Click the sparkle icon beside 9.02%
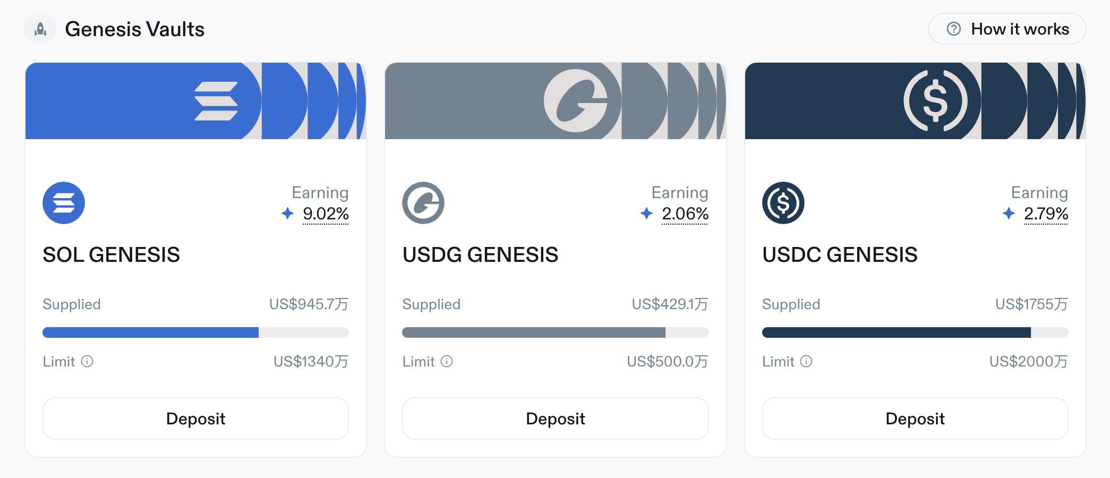 coord(287,214)
